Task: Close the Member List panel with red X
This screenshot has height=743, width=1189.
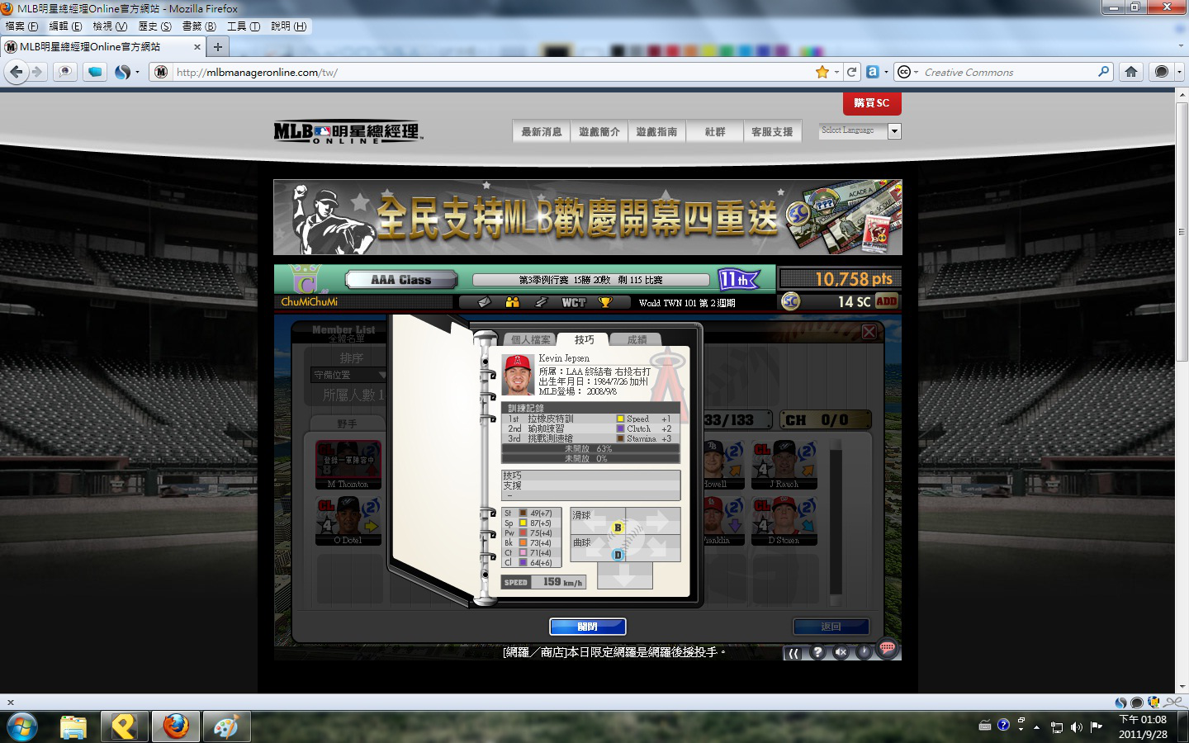Action: pyautogui.click(x=869, y=332)
